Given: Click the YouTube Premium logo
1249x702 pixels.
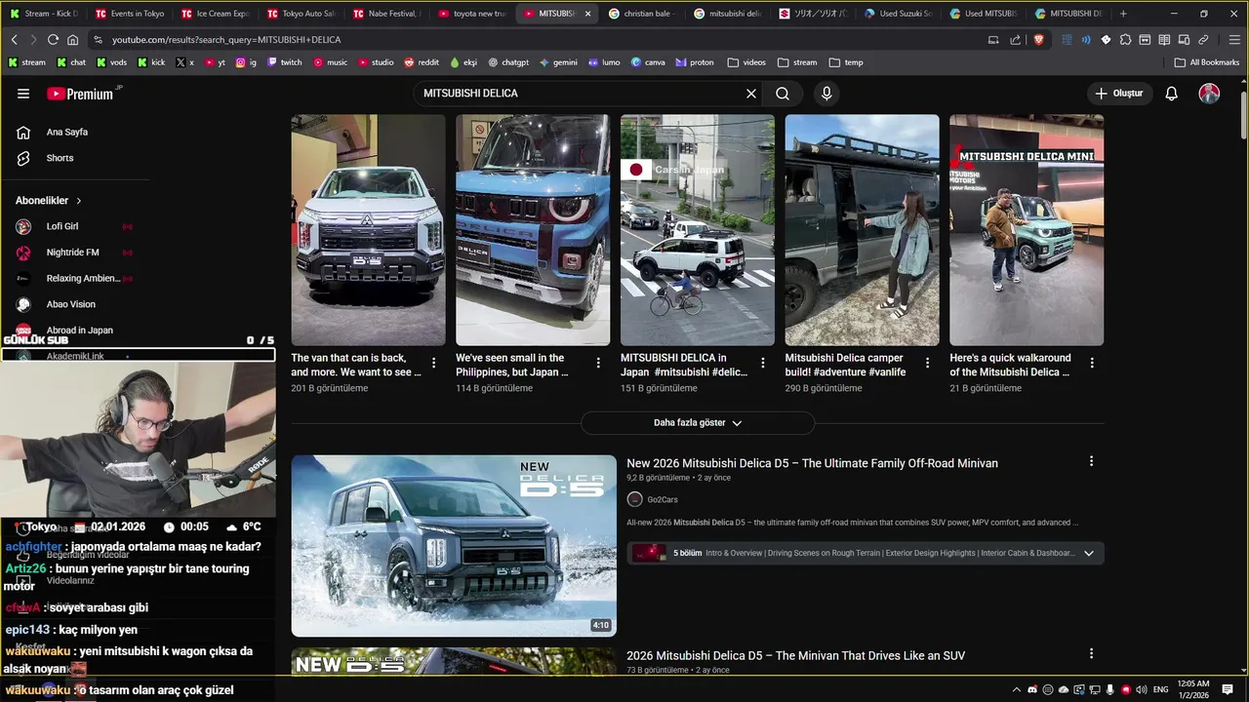Looking at the screenshot, I should 82,94.
